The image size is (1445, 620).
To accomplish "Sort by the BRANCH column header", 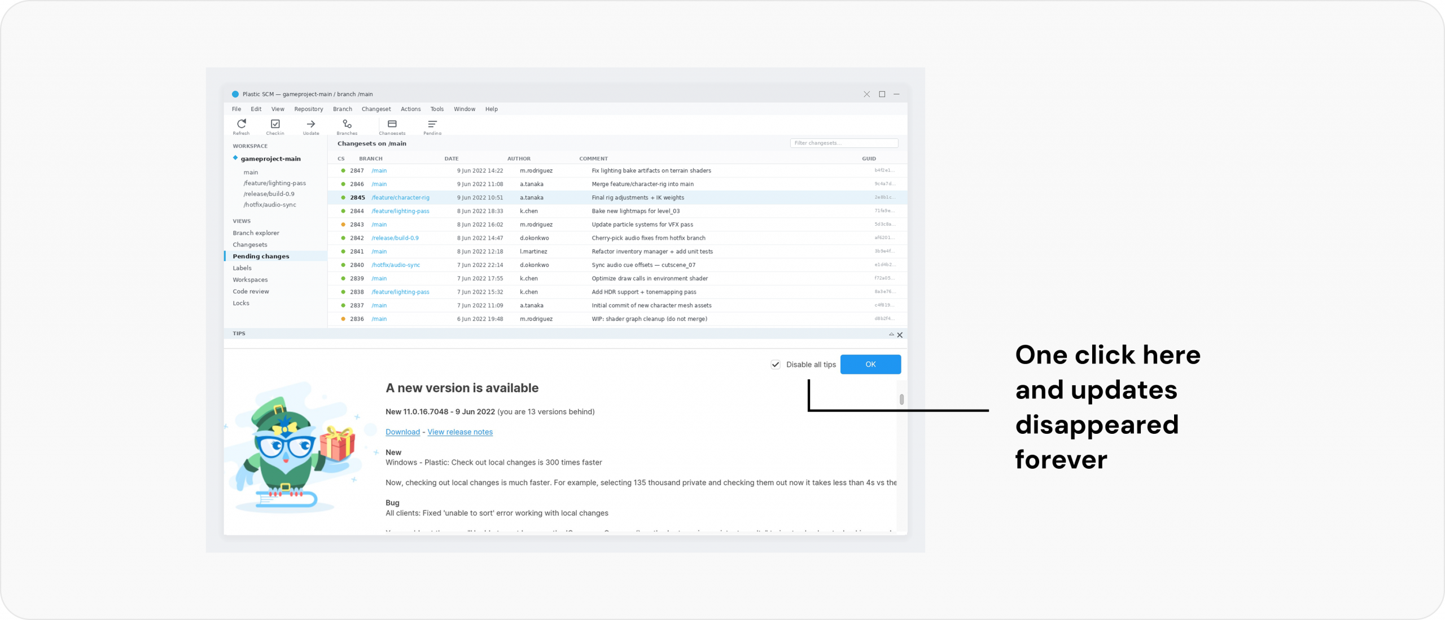I will (371, 159).
